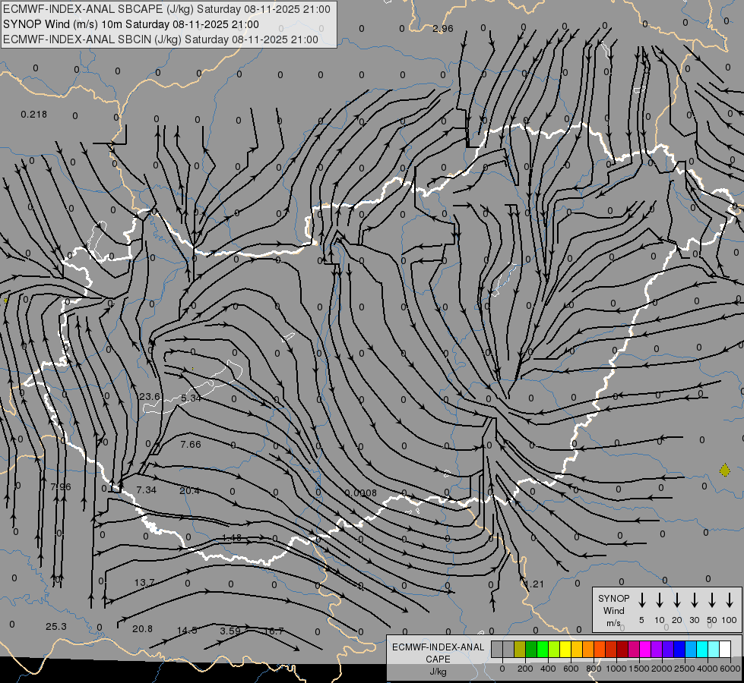Click the 800 tick label on the CAPE scale

pos(594,669)
